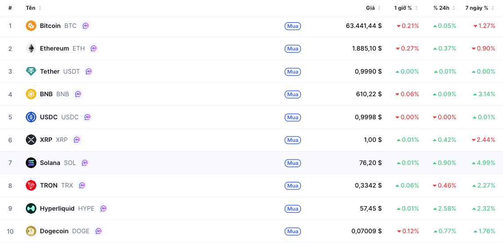
Task: Open the Ethereum name link
Action: pyautogui.click(x=55, y=48)
